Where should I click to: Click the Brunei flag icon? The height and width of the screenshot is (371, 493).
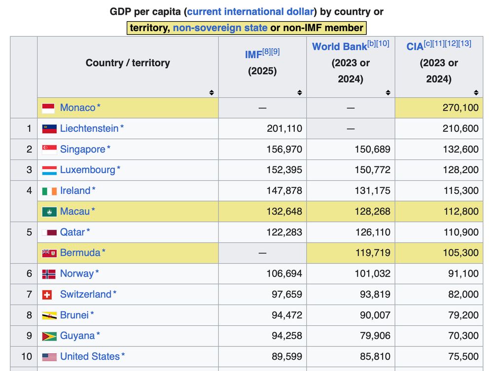point(48,315)
